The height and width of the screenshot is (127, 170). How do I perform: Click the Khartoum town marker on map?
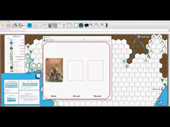pos(139,37)
